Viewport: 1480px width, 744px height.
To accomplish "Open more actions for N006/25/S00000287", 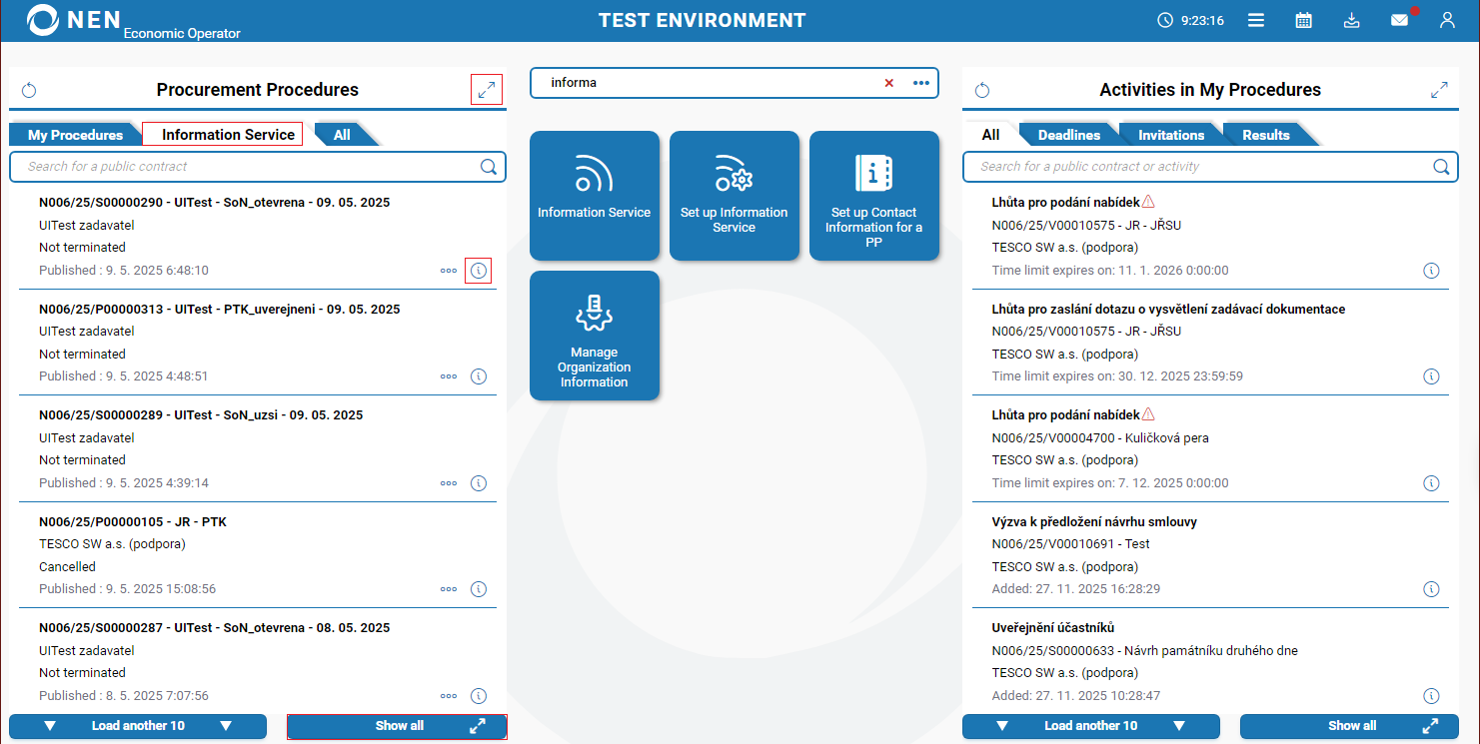I will 449,696.
